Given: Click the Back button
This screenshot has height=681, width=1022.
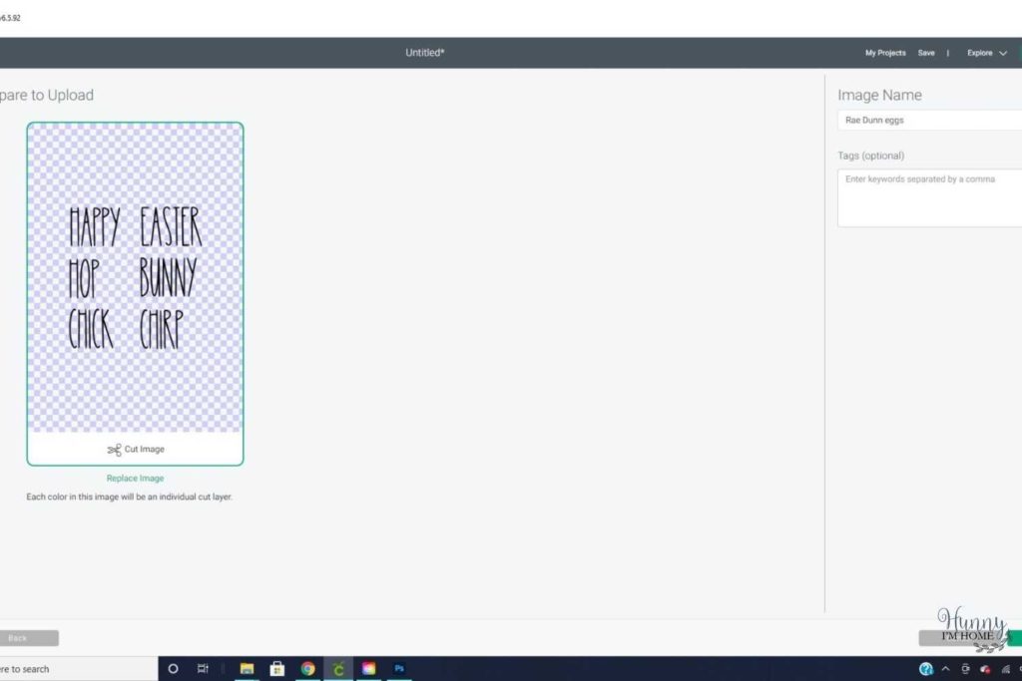Looking at the screenshot, I should coord(29,638).
